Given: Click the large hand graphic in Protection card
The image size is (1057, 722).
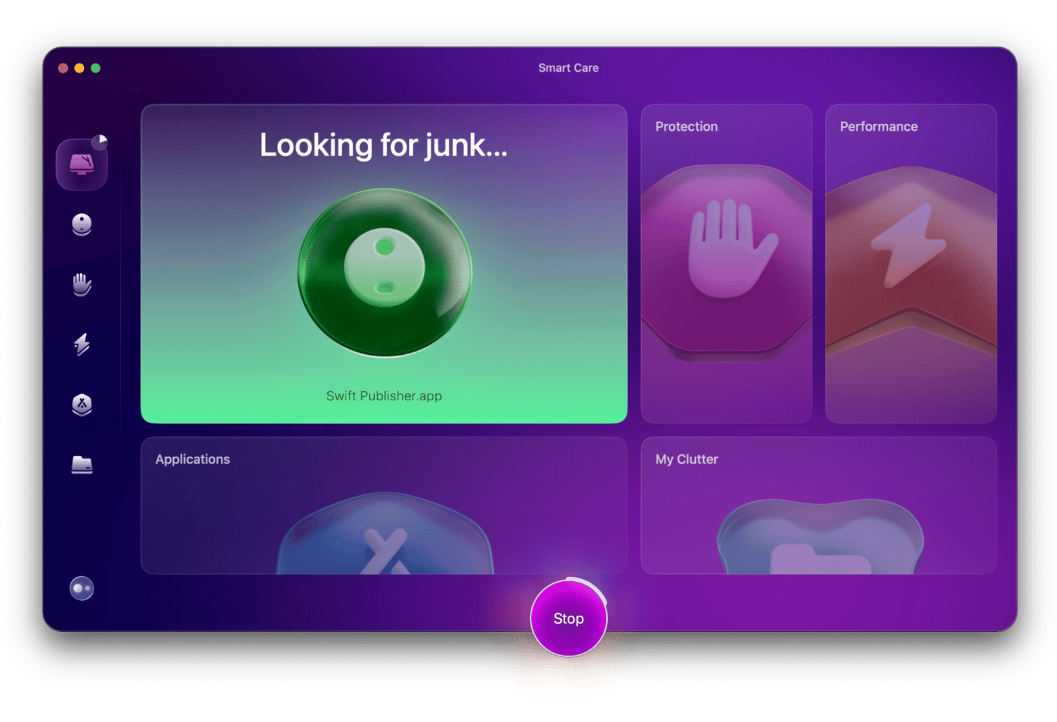Looking at the screenshot, I should click(x=729, y=251).
